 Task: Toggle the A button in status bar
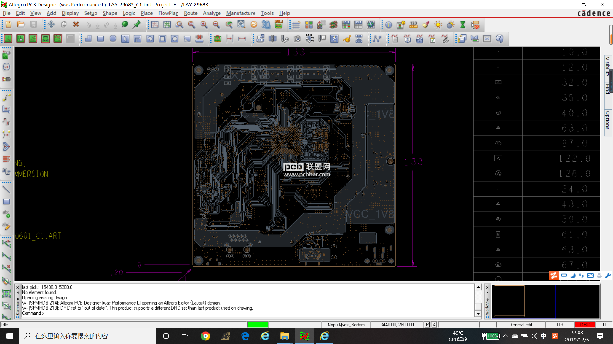[434, 325]
